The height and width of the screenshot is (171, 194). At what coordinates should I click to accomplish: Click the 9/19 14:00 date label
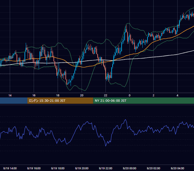[x=10, y=168]
